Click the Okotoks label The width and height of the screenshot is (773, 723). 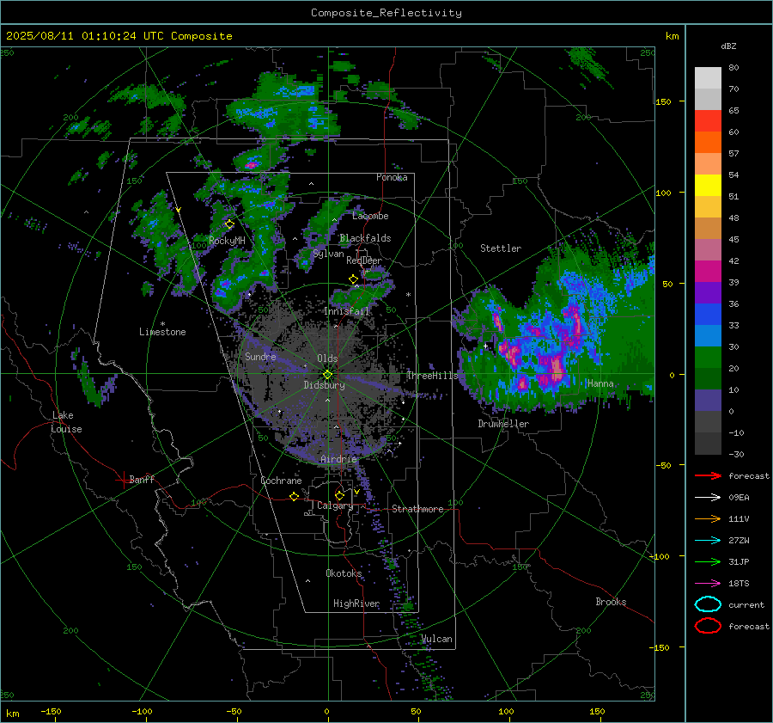click(344, 573)
